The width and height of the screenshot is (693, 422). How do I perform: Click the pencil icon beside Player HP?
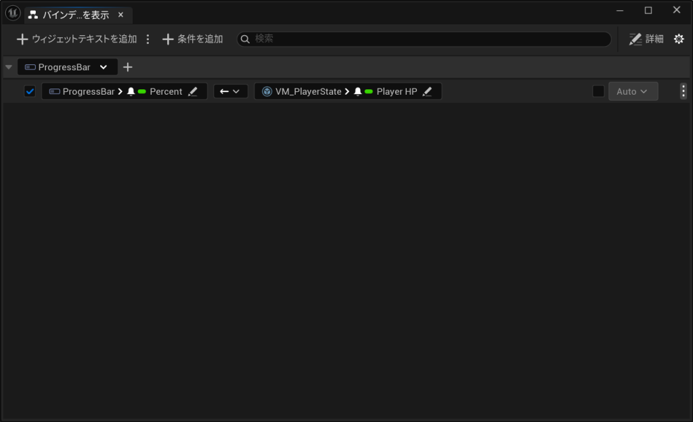(x=427, y=91)
